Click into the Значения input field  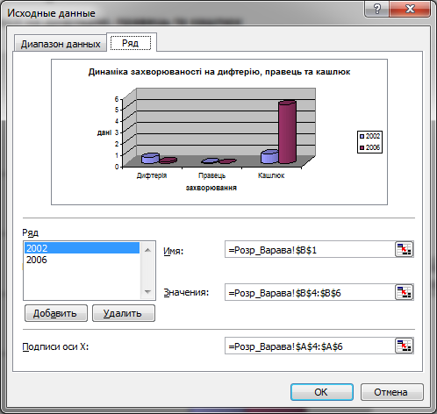(310, 292)
